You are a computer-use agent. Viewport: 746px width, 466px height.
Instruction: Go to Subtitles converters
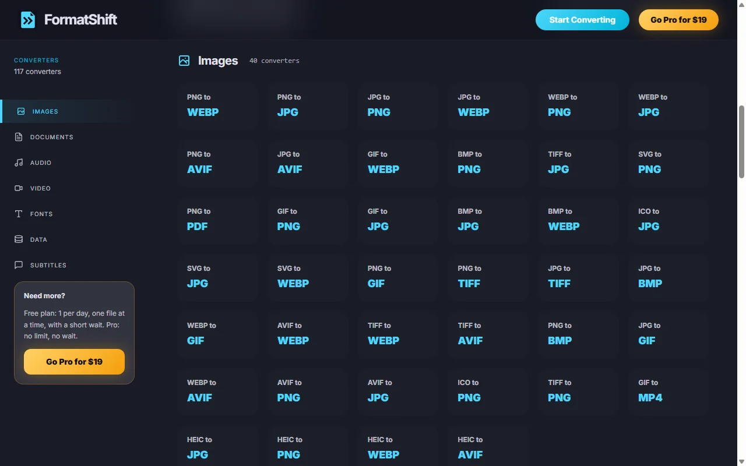[x=69, y=265]
